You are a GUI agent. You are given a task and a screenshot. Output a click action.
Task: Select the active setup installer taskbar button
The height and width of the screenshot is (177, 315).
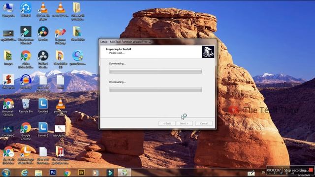(125, 173)
